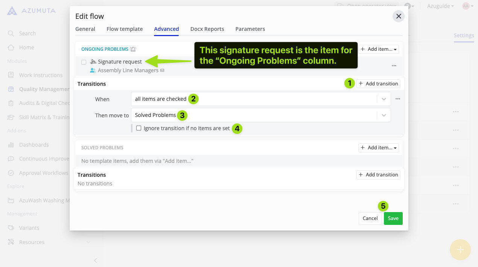Image resolution: width=478 pixels, height=267 pixels.
Task: Click the signature pen icon on Signature request
Action: coord(93,62)
